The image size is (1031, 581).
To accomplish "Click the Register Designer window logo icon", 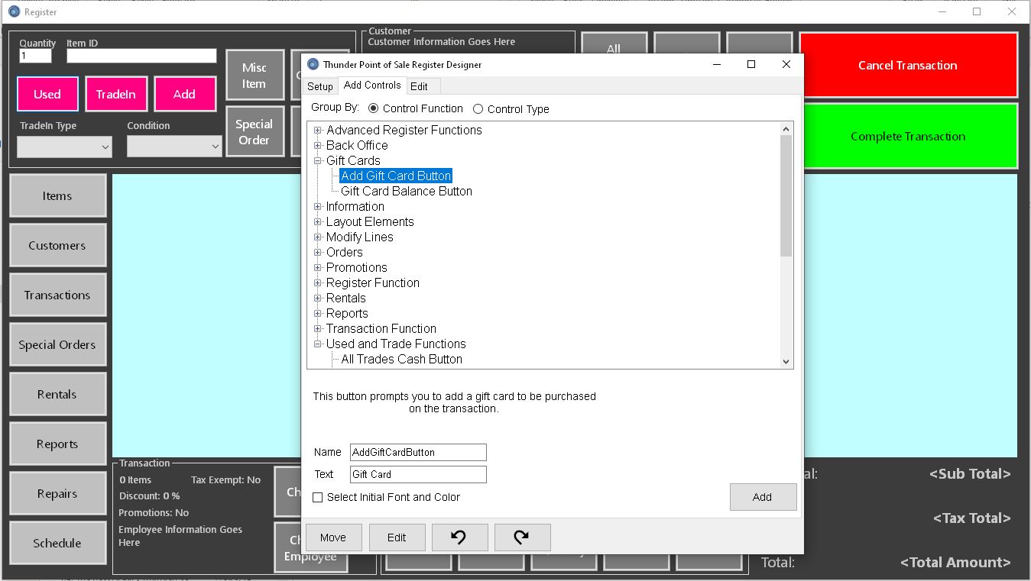I will click(313, 65).
